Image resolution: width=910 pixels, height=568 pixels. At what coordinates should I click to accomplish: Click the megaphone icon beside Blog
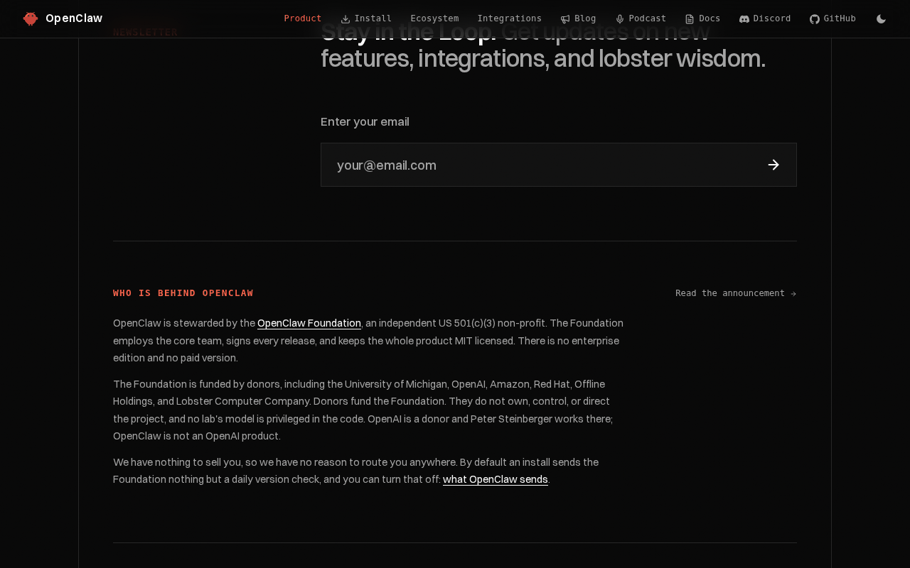pyautogui.click(x=565, y=19)
